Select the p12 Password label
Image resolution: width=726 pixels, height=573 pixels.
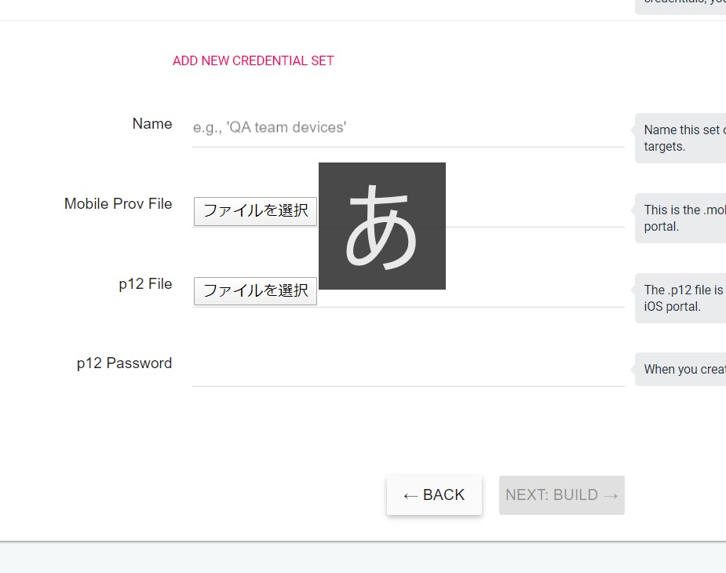(x=124, y=363)
